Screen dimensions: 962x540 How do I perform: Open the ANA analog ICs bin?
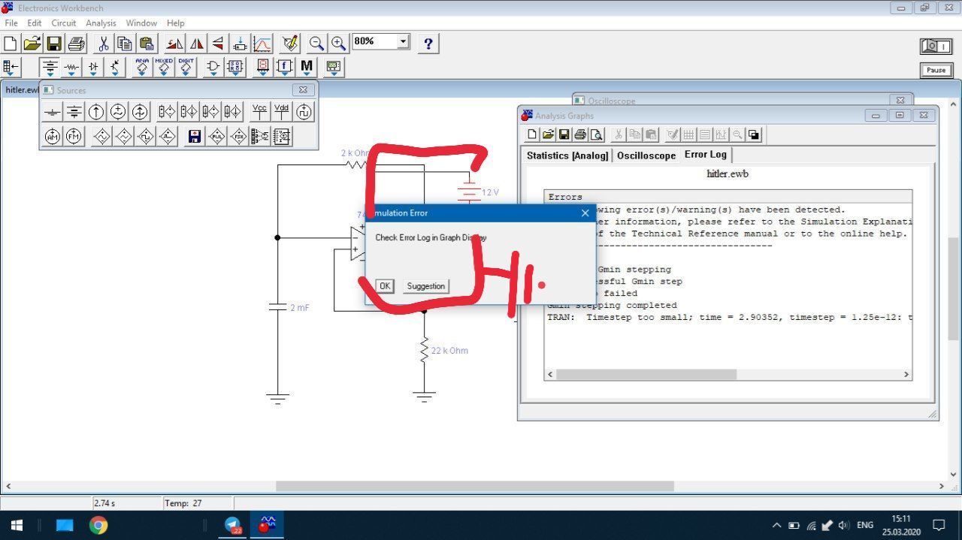[x=142, y=68]
